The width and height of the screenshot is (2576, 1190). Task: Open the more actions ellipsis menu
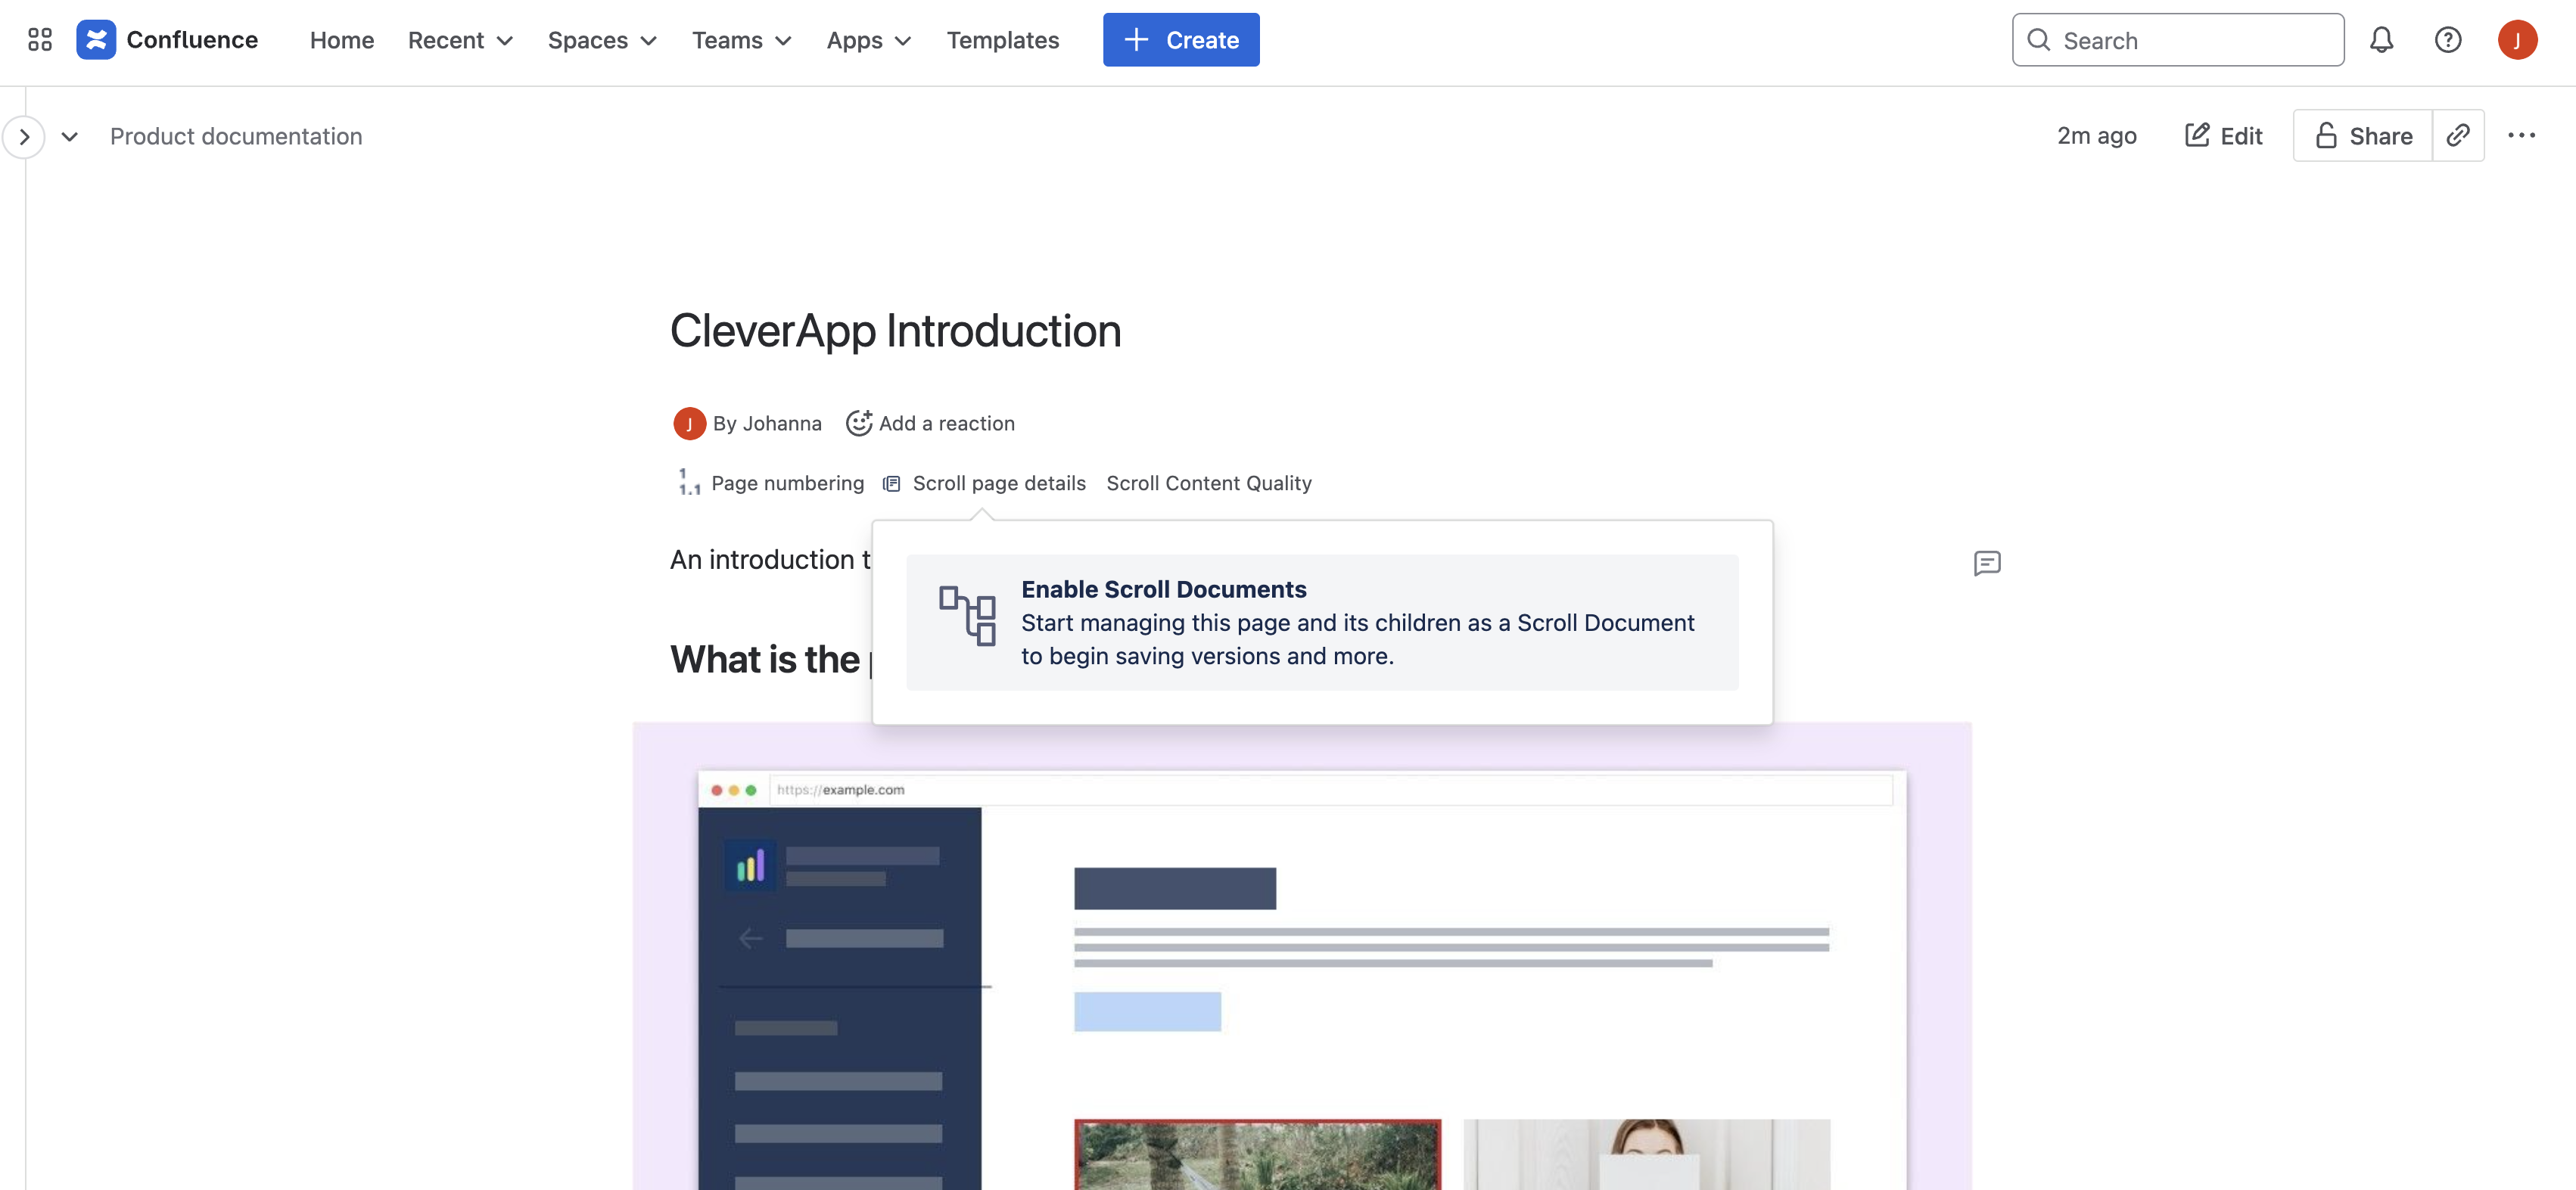pos(2524,135)
